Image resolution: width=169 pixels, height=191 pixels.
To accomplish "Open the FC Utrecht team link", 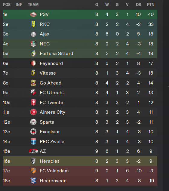I will [52, 93].
